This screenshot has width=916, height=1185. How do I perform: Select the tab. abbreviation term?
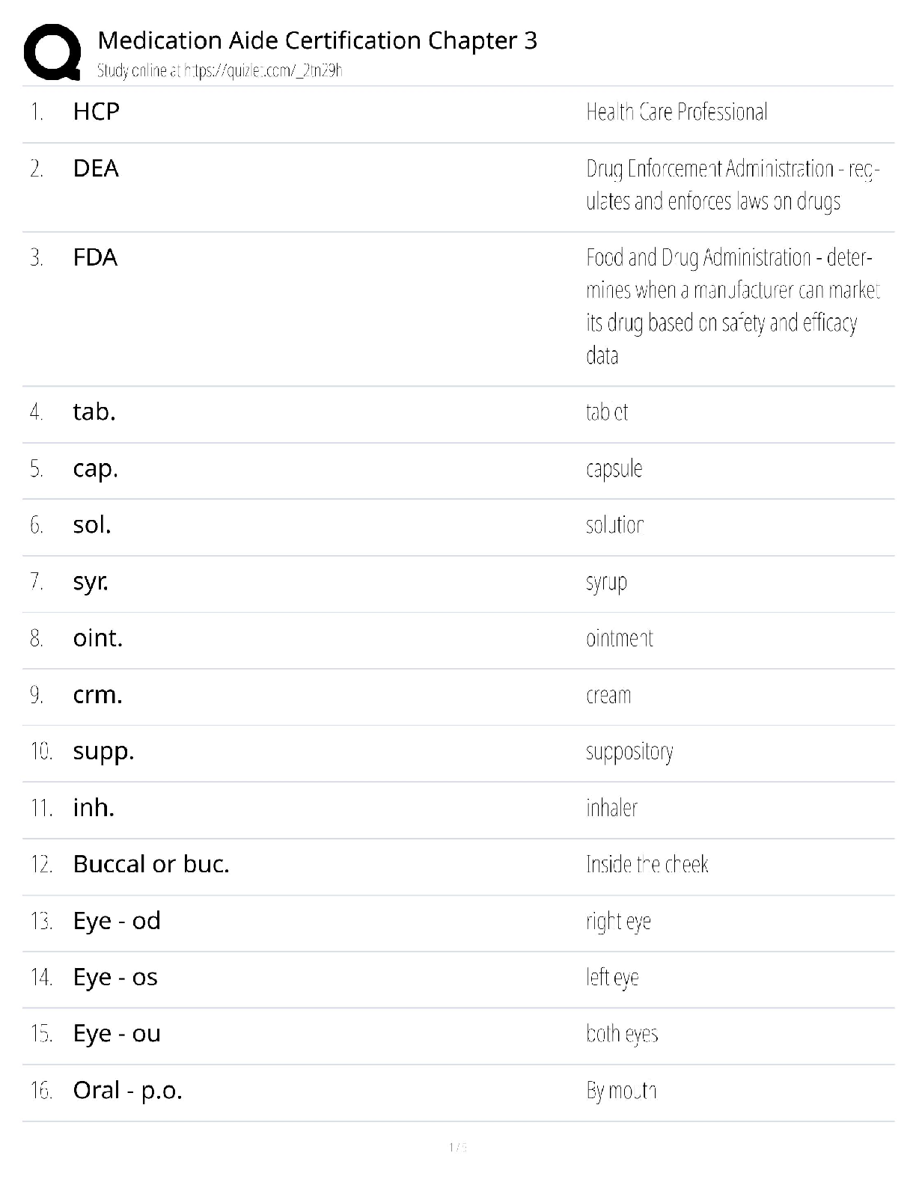94,411
